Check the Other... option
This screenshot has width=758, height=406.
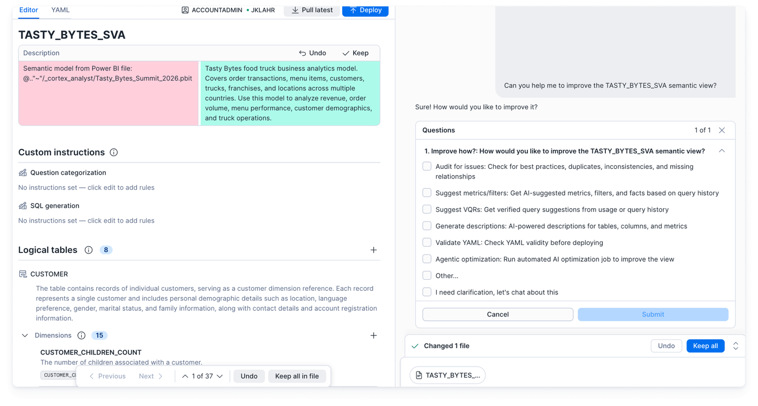(x=427, y=276)
